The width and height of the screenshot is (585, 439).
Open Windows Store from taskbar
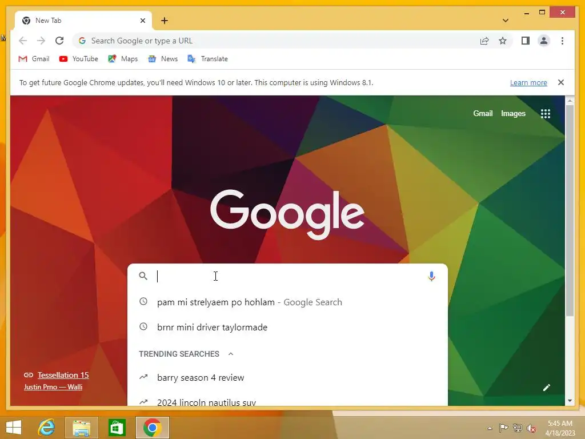click(x=117, y=428)
